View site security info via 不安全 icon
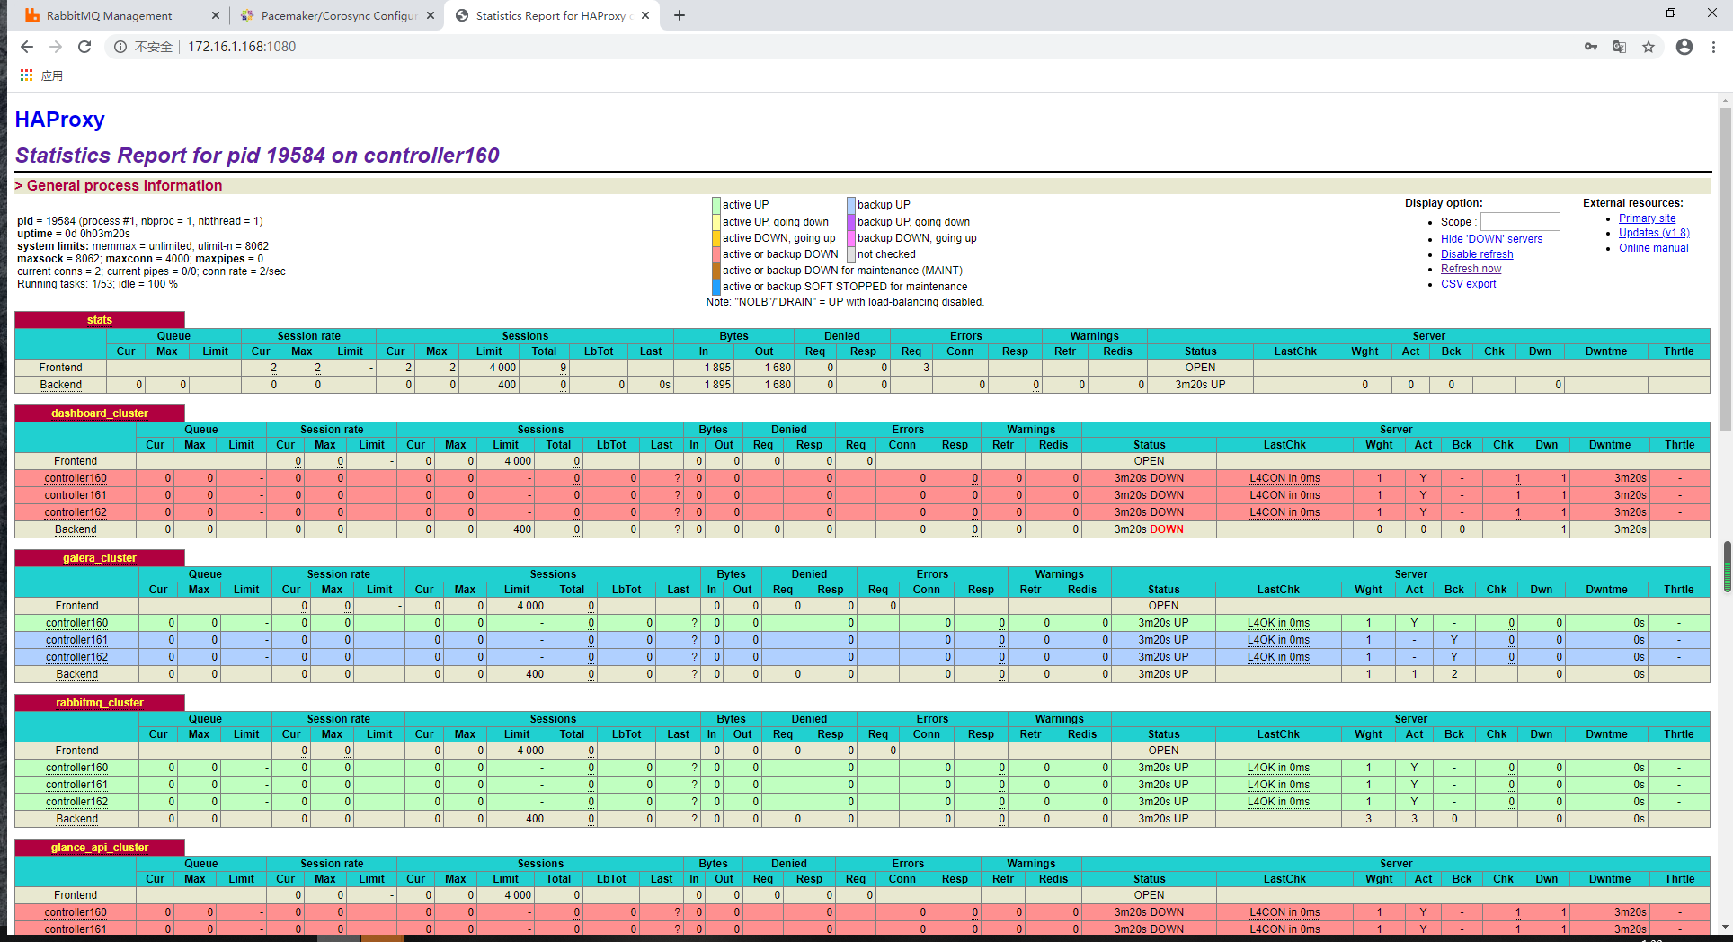1733x942 pixels. click(x=121, y=46)
